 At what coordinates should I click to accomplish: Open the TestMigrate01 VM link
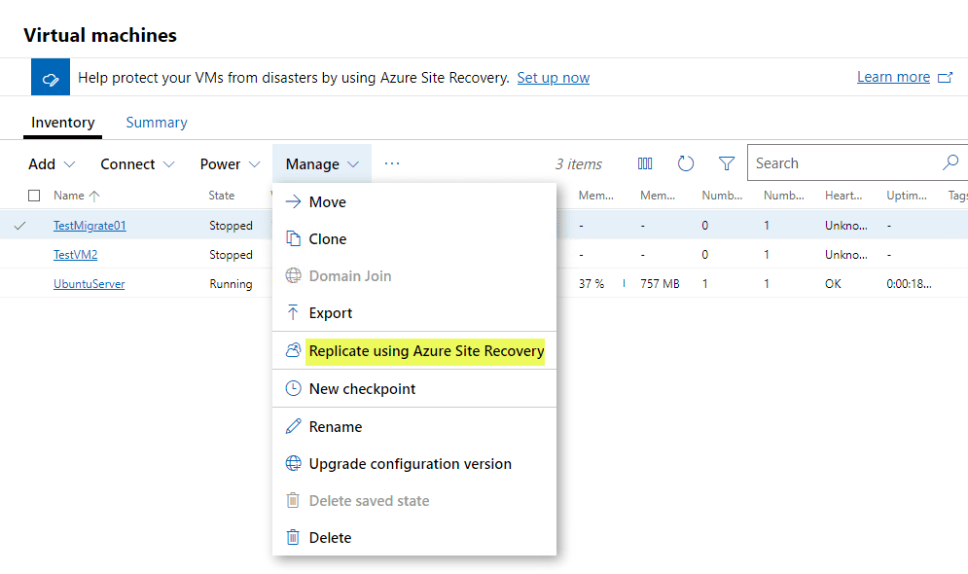coord(90,226)
